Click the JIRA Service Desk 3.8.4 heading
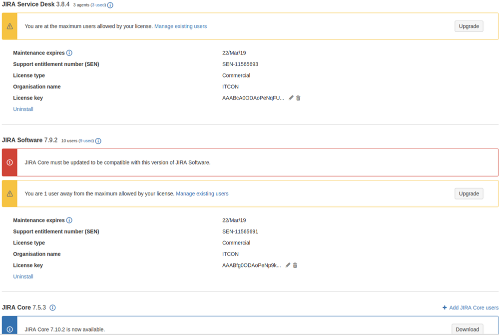 tap(35, 4)
